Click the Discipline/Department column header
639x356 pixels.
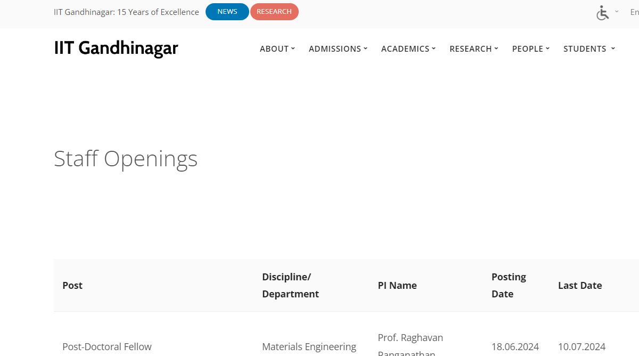point(290,286)
